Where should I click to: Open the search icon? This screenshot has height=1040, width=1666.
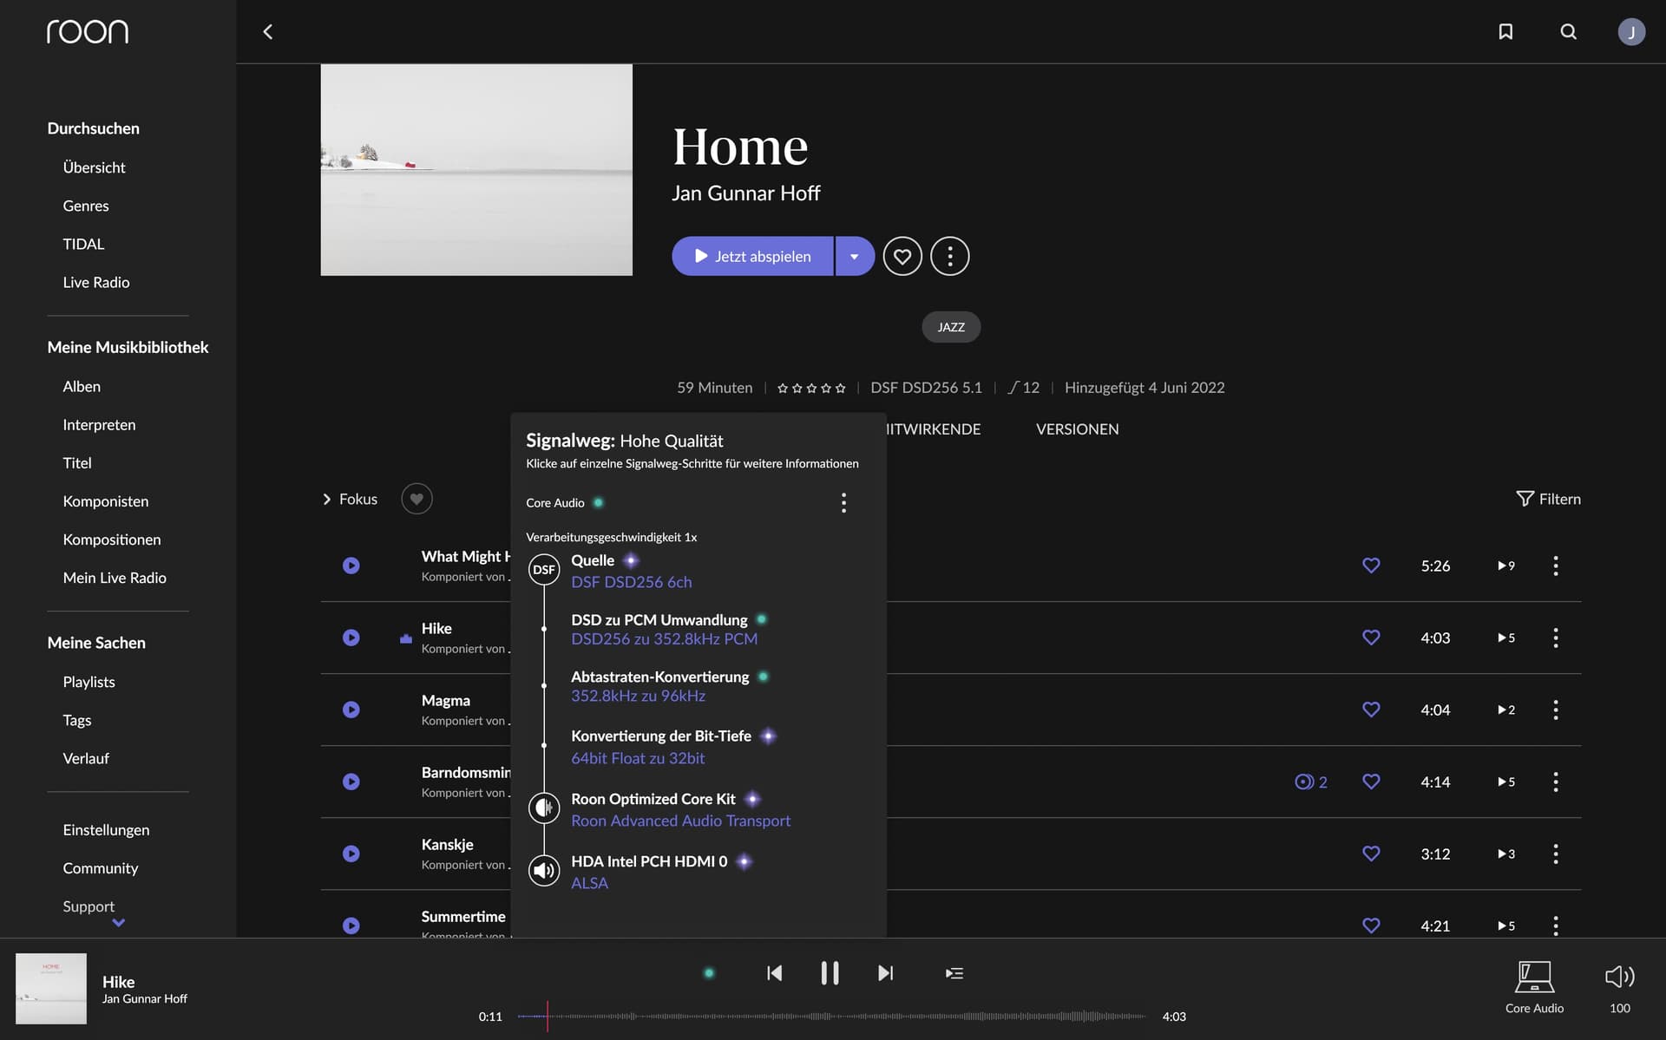point(1568,32)
